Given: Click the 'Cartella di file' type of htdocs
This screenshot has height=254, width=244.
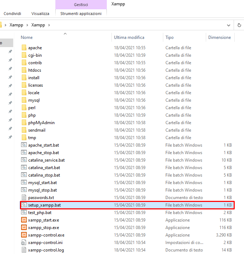Looking at the screenshot, I should coord(178,70).
